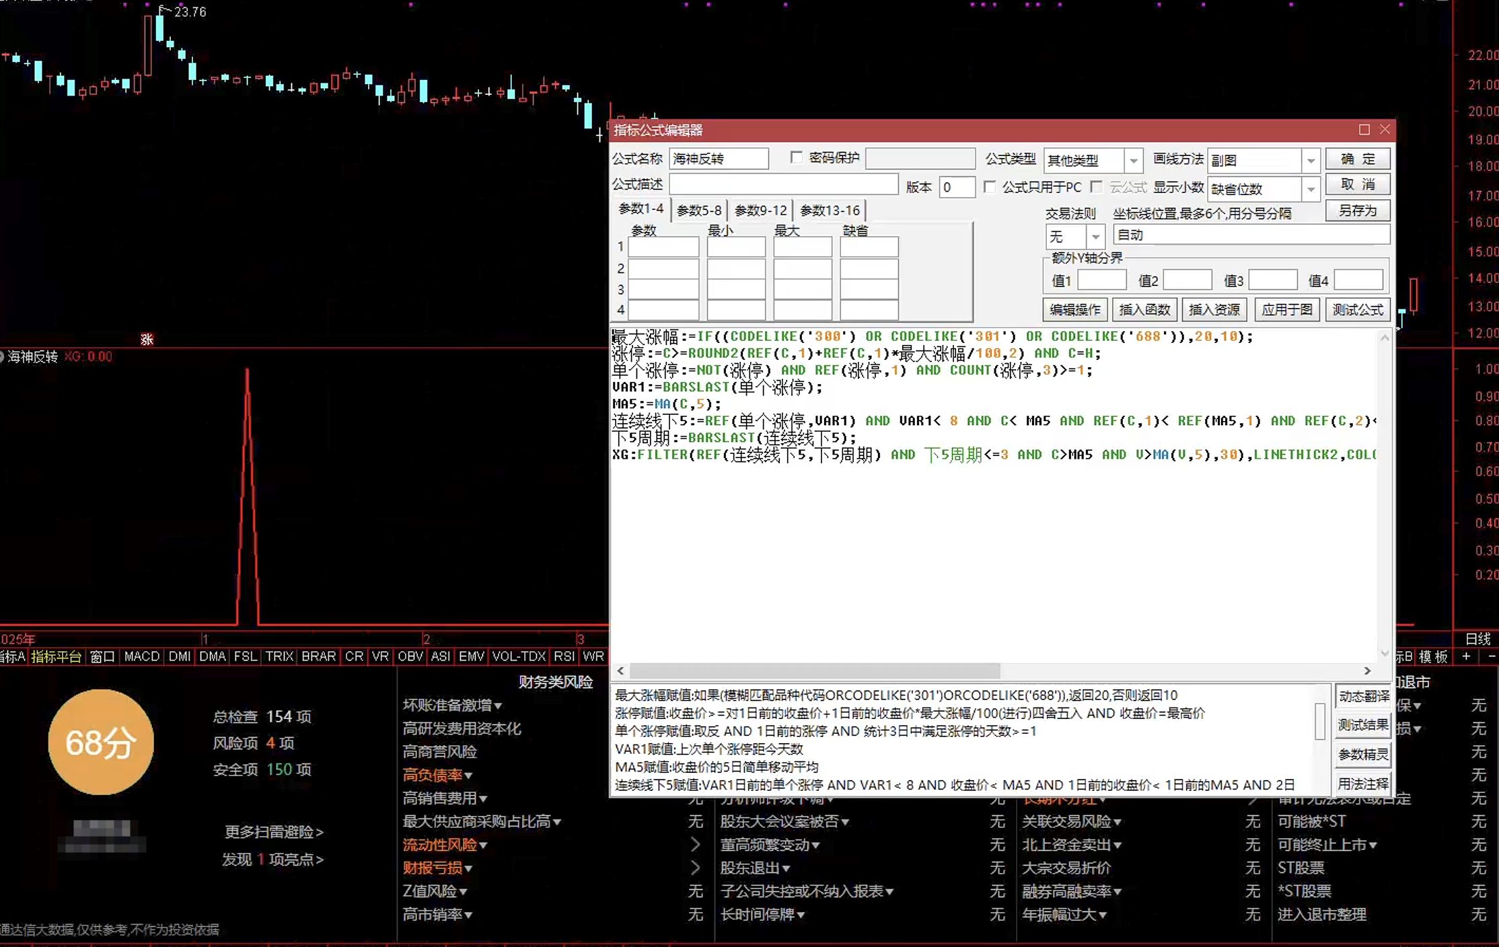Viewport: 1499px width, 947px height.
Task: Click the 值4 Y-axis boundary field
Action: click(1358, 280)
